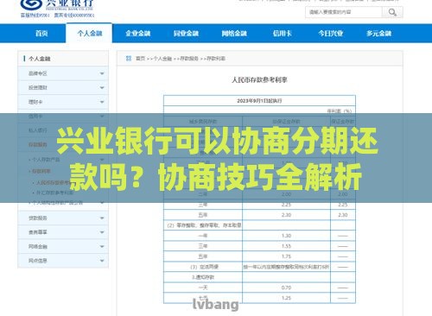432x316 pixels.
Task: Expand the sidebar 网络金融 arrow
Action: 102,247
